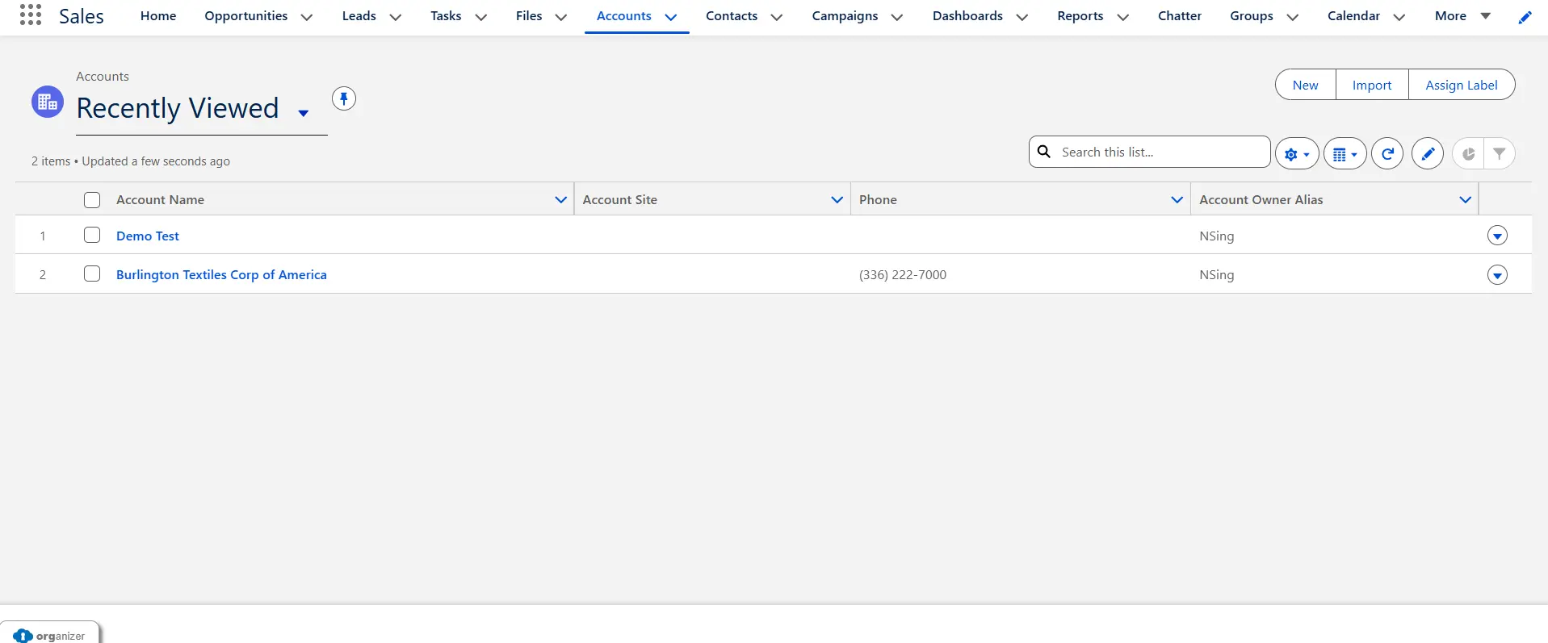
Task: Expand Phone column menu
Action: click(1177, 199)
